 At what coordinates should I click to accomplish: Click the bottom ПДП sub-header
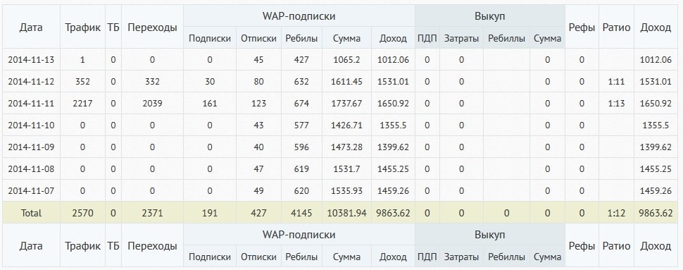tap(427, 257)
